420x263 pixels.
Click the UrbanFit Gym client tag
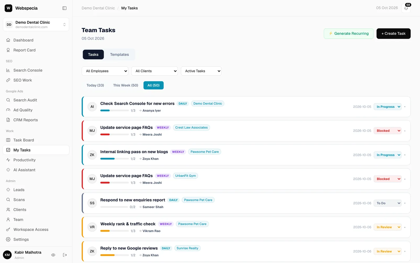click(x=186, y=176)
